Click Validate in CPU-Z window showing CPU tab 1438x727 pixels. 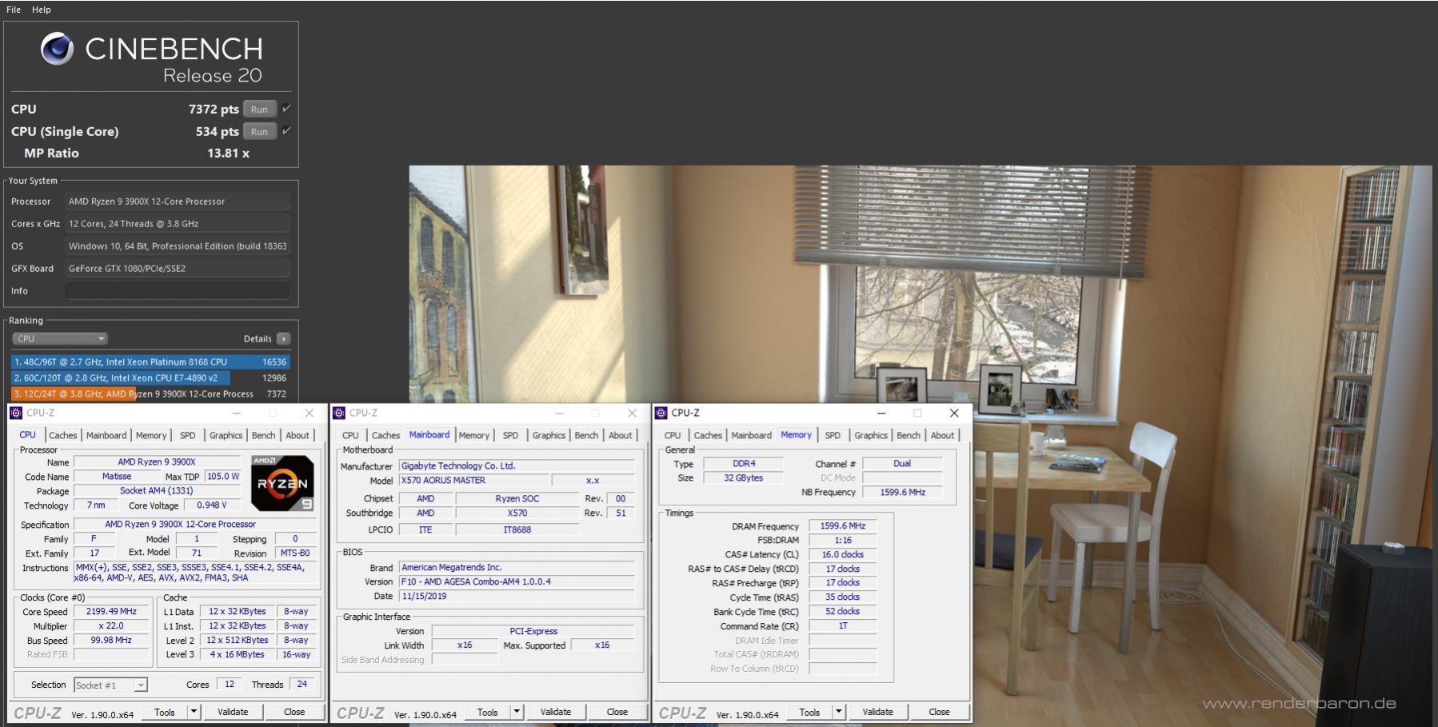click(233, 712)
